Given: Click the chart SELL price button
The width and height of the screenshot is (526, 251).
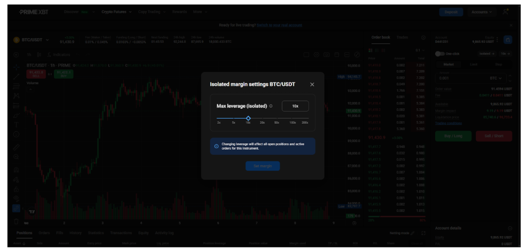Looking at the screenshot, I should (x=36, y=74).
